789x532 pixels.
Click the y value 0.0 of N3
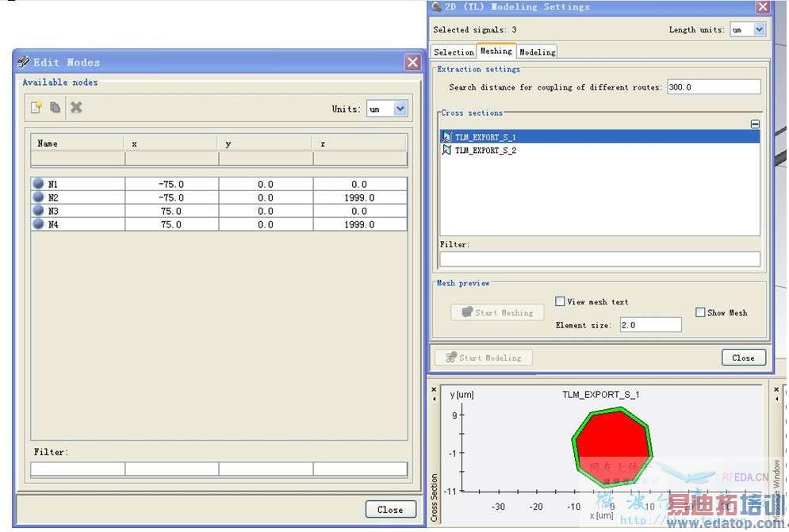coord(265,211)
